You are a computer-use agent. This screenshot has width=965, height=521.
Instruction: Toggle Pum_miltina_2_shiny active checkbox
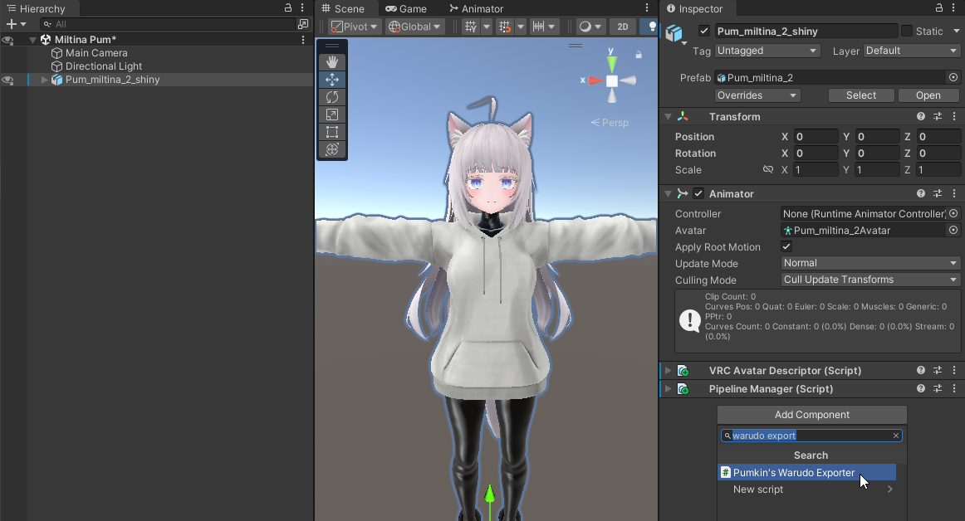pyautogui.click(x=705, y=31)
